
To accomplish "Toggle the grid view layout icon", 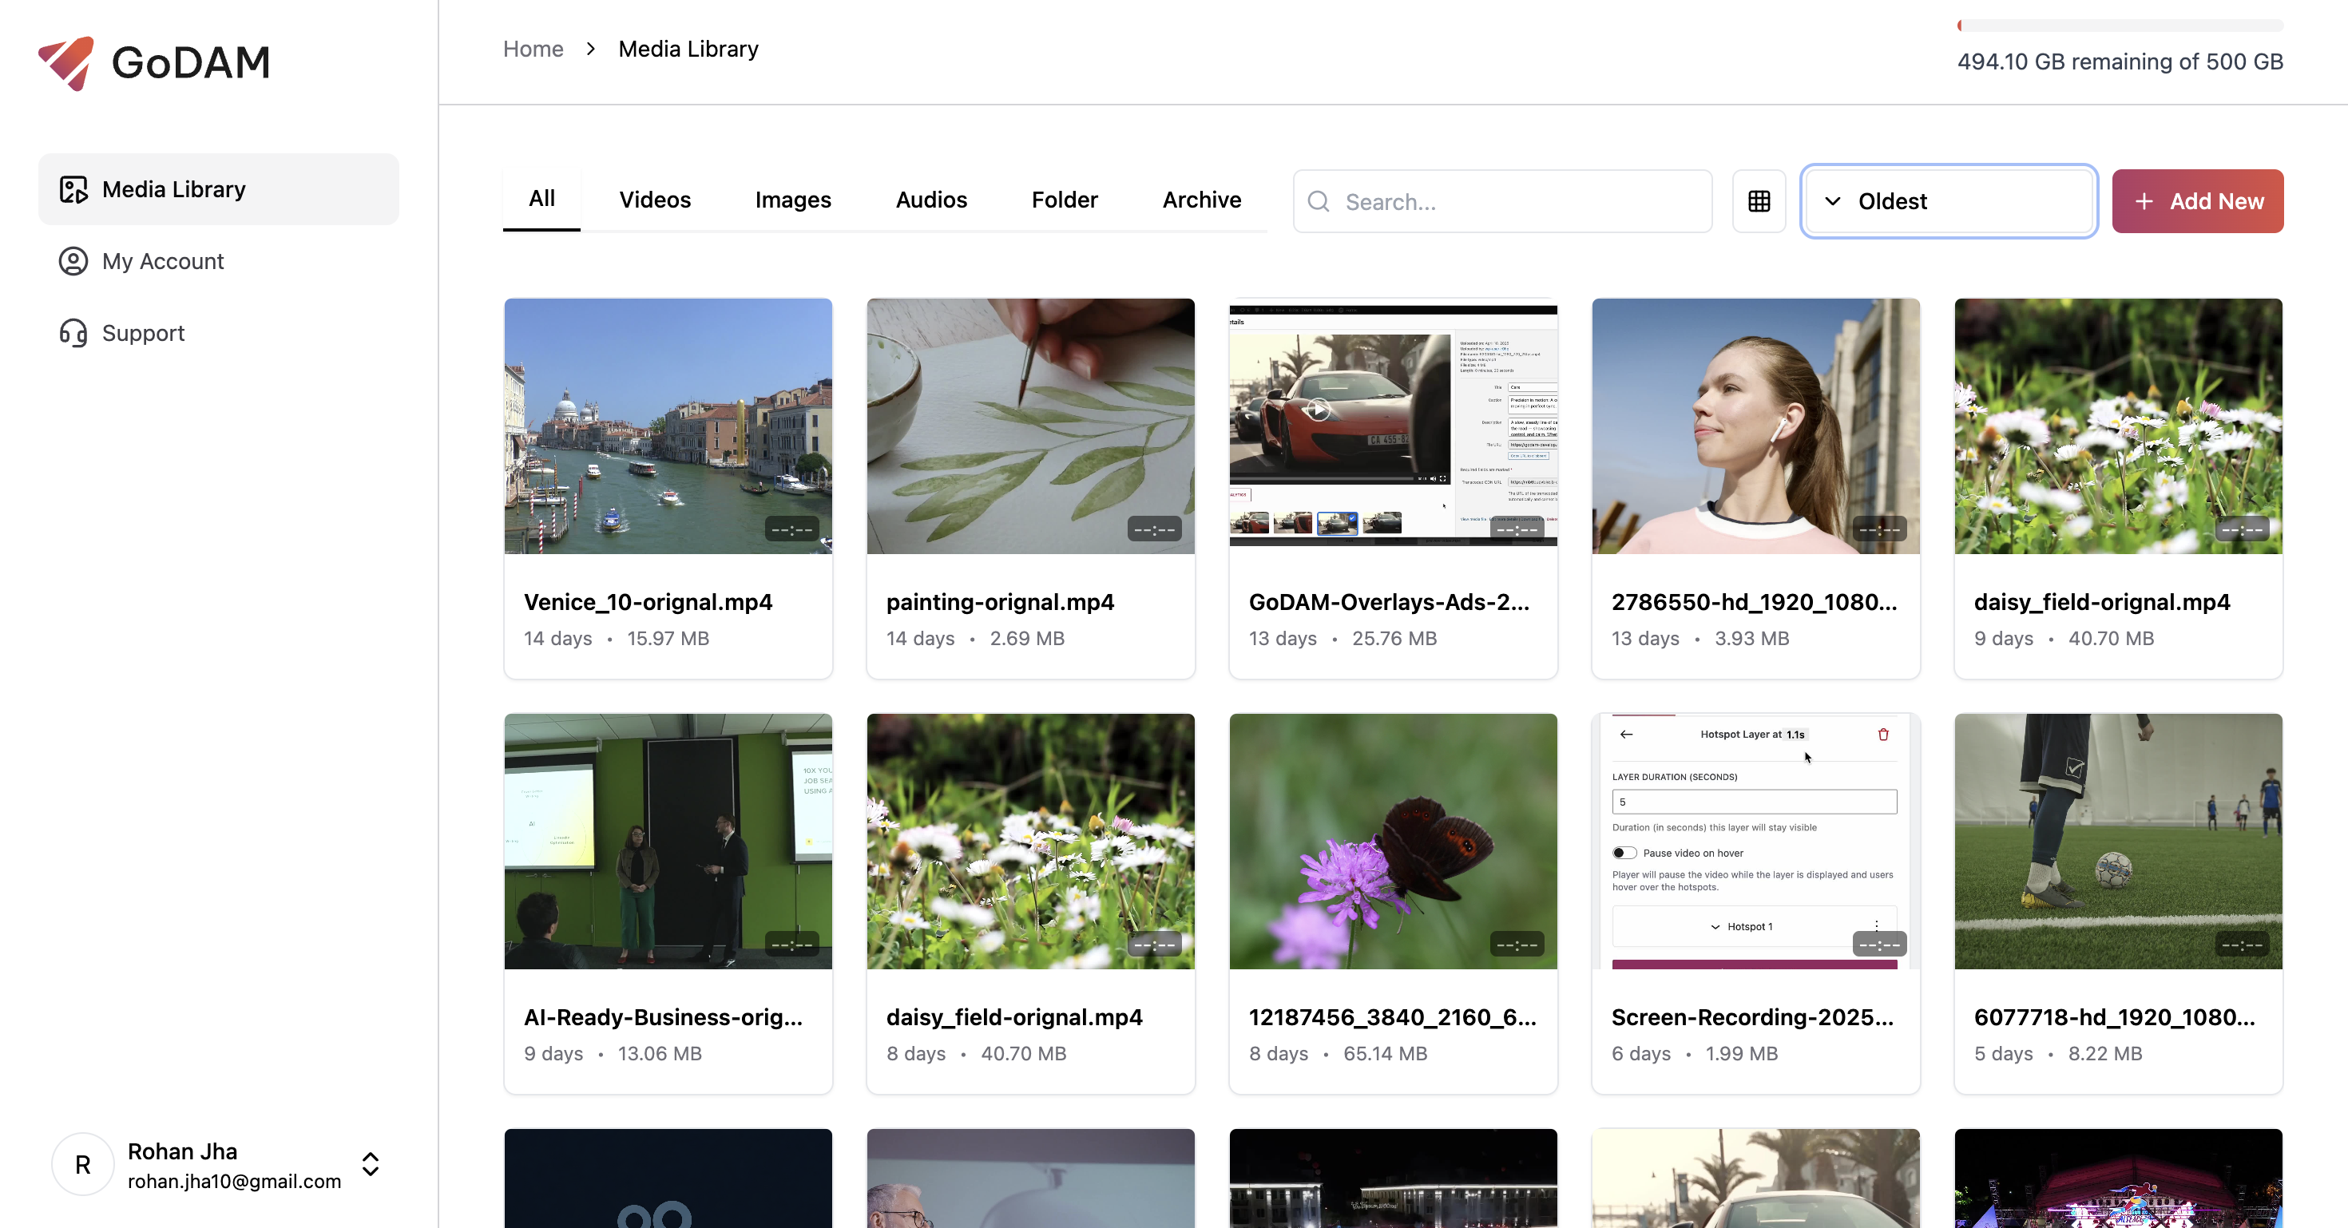I will tap(1759, 201).
